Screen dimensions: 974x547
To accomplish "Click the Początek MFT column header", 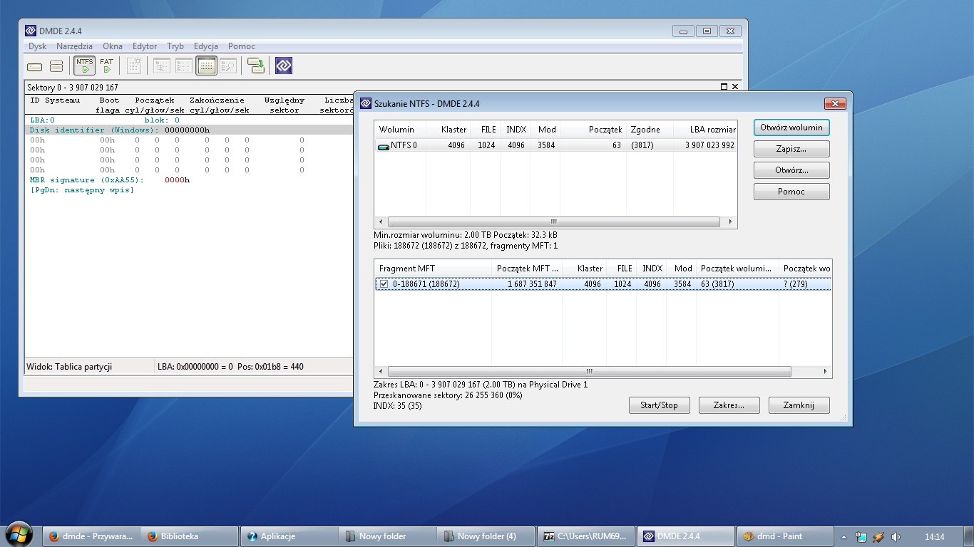I will point(527,269).
